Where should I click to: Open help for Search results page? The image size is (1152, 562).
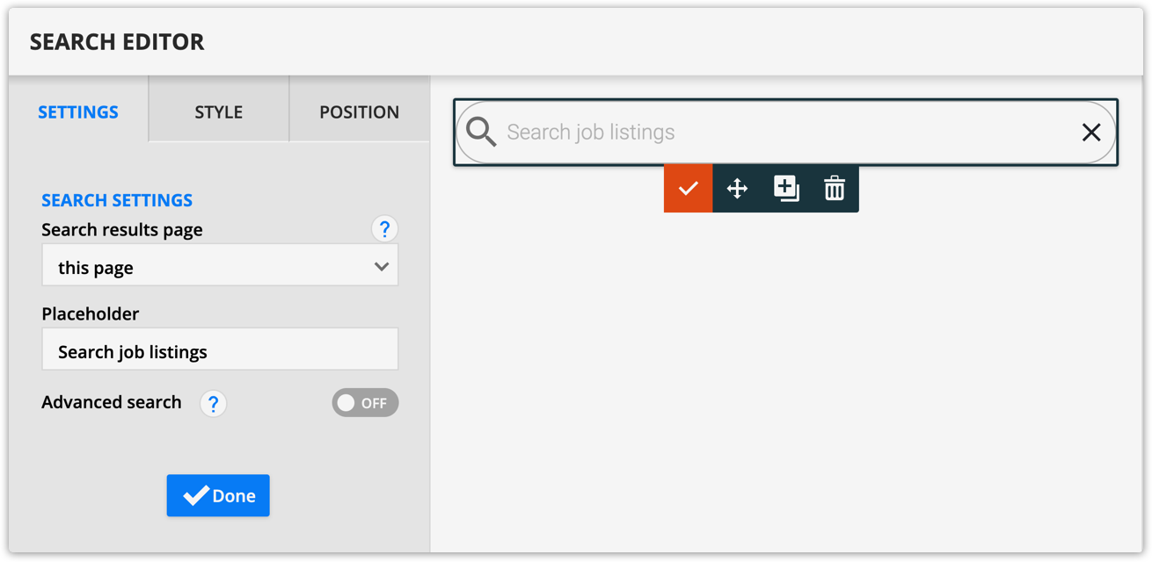click(x=384, y=229)
